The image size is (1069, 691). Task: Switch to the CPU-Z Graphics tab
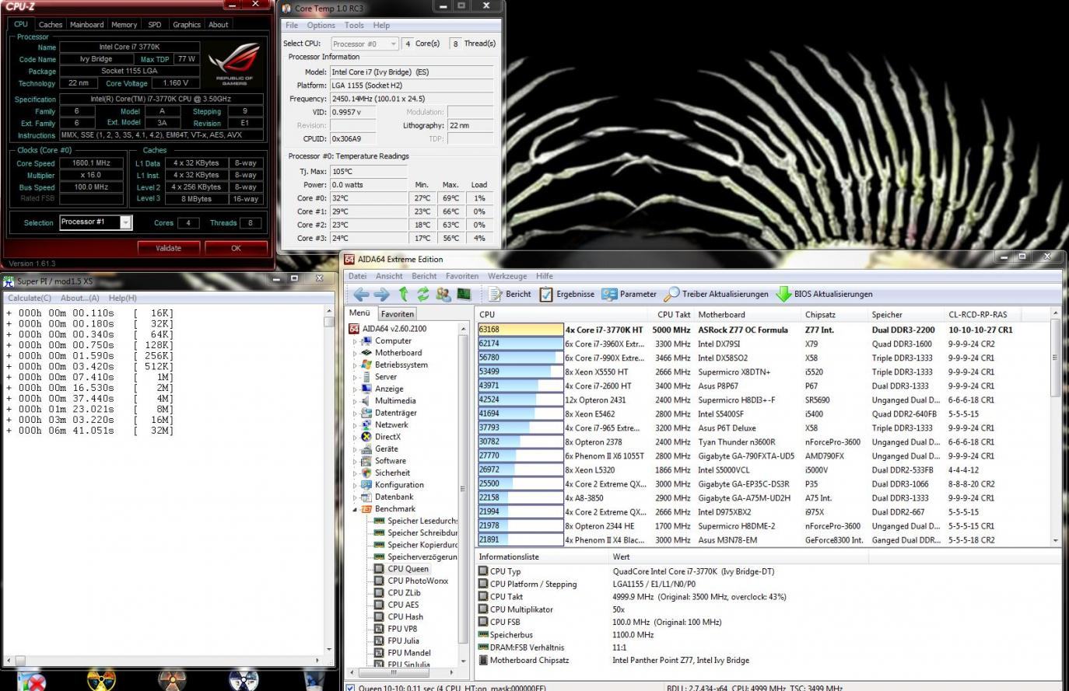[x=187, y=25]
